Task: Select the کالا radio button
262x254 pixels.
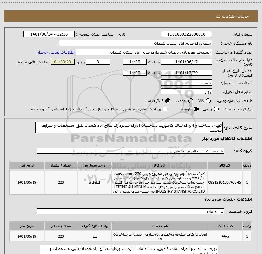Action: 208,101
